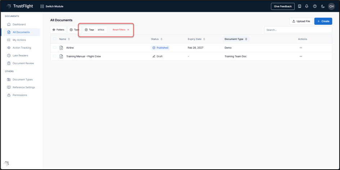This screenshot has height=170, width=340.
Task: Click the notification bell icon
Action: (x=307, y=6)
